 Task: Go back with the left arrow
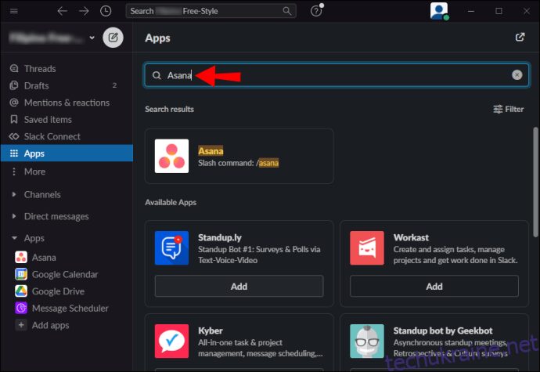coord(63,11)
